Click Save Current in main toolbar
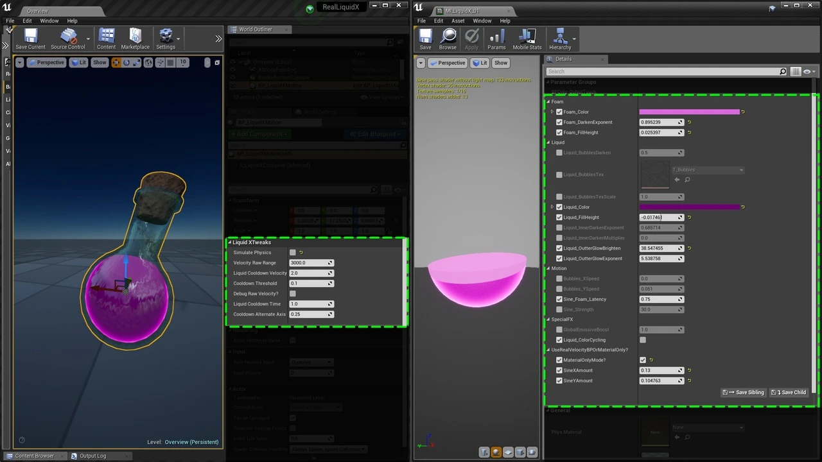822x462 pixels. coord(30,38)
